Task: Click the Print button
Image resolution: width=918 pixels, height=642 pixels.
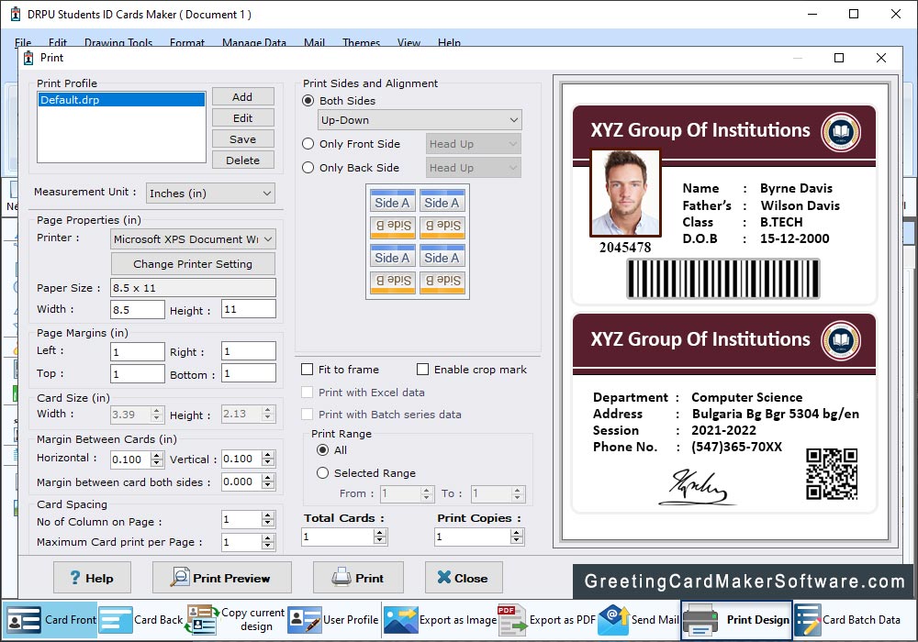Action: (x=358, y=578)
